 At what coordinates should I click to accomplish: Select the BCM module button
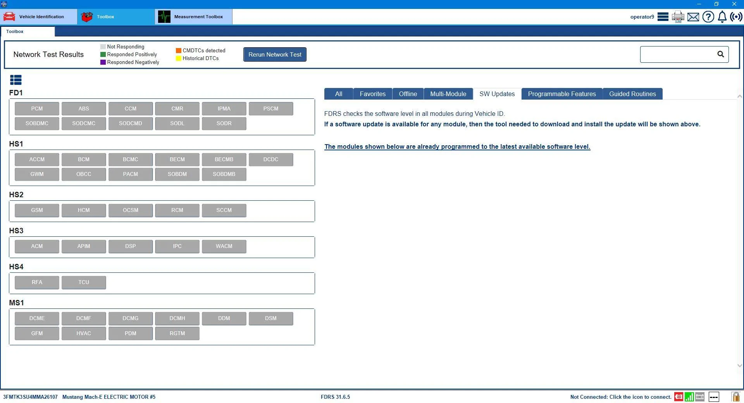coord(84,159)
